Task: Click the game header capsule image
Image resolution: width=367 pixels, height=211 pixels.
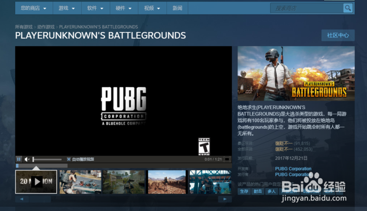Action: click(296, 74)
